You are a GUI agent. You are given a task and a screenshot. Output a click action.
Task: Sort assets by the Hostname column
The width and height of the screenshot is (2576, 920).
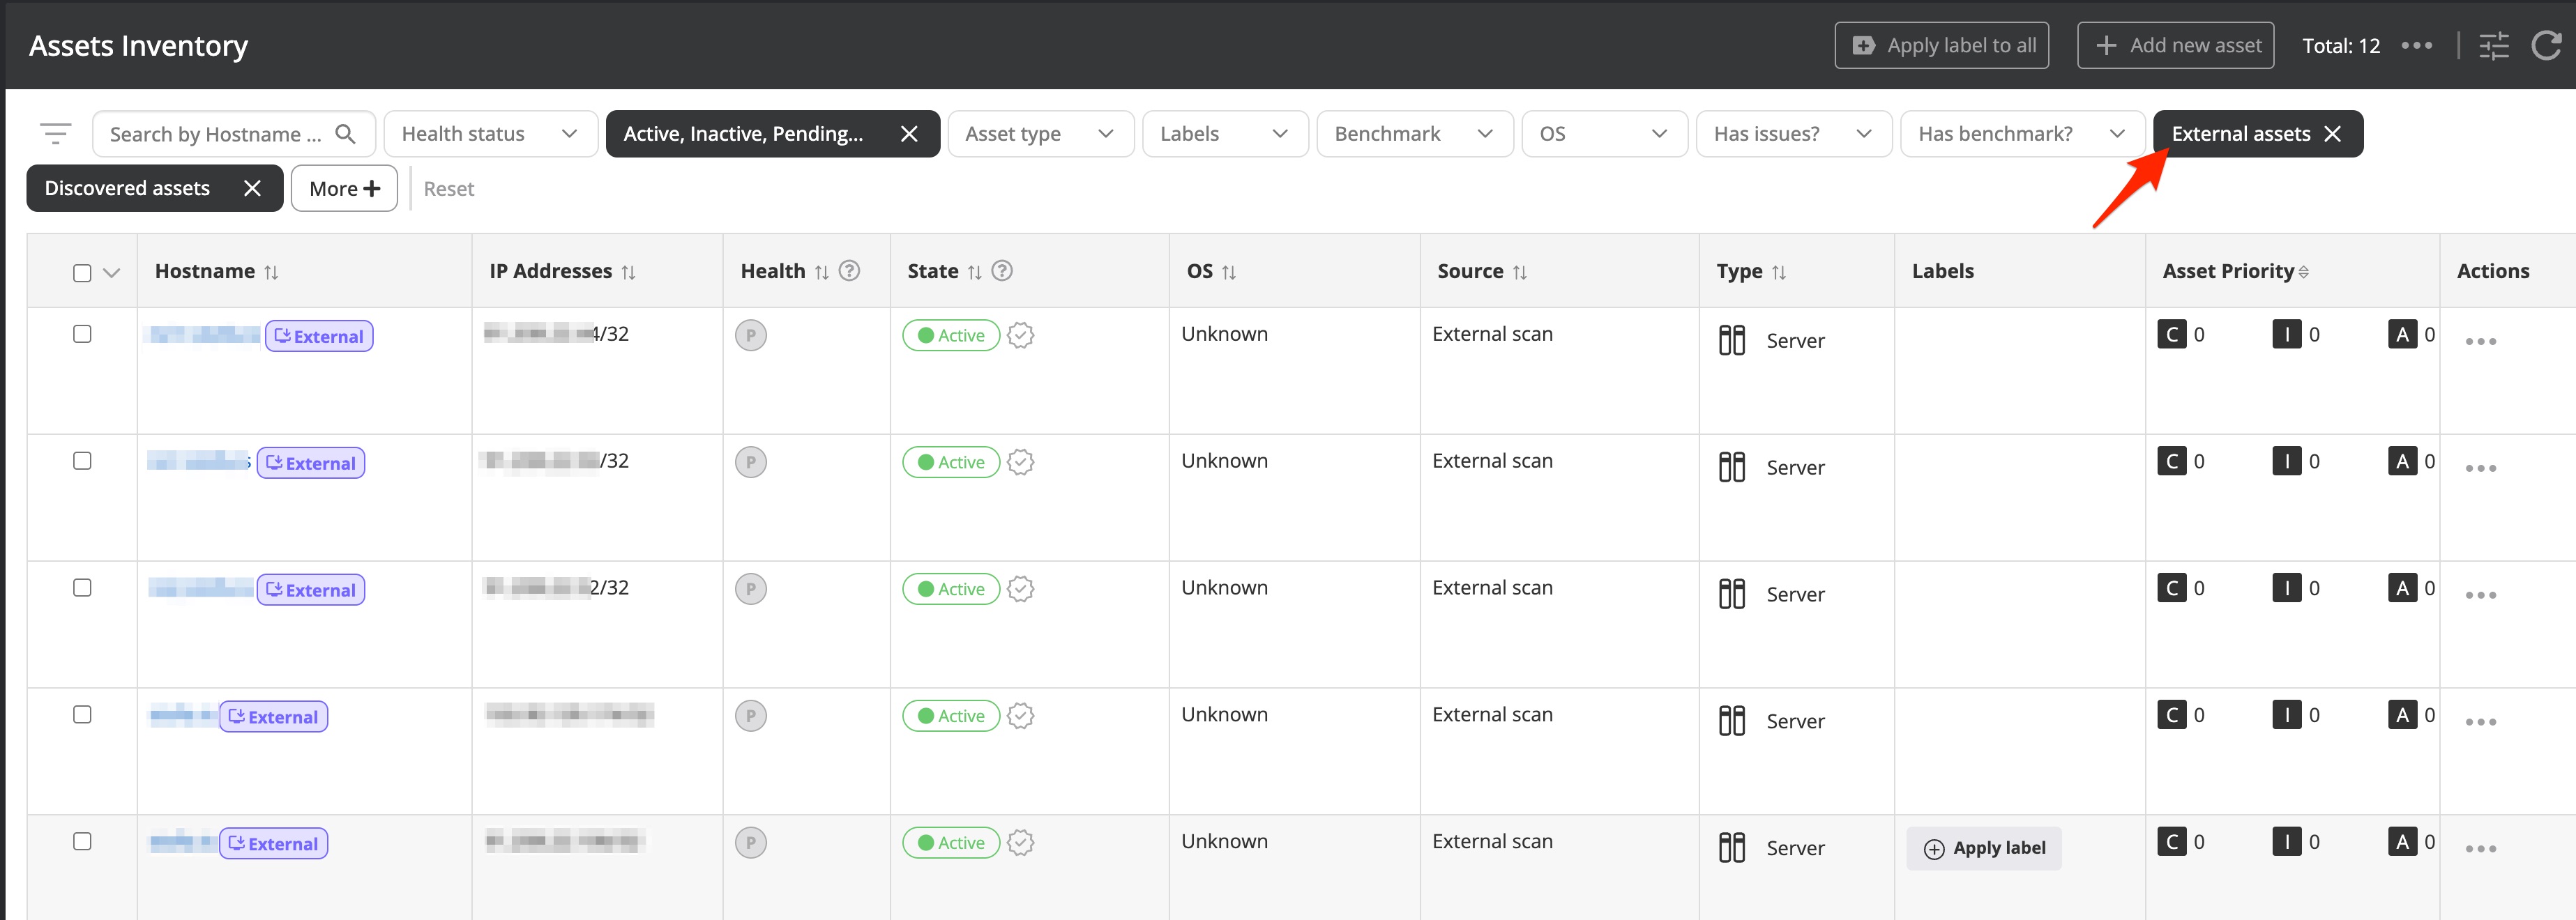click(271, 272)
